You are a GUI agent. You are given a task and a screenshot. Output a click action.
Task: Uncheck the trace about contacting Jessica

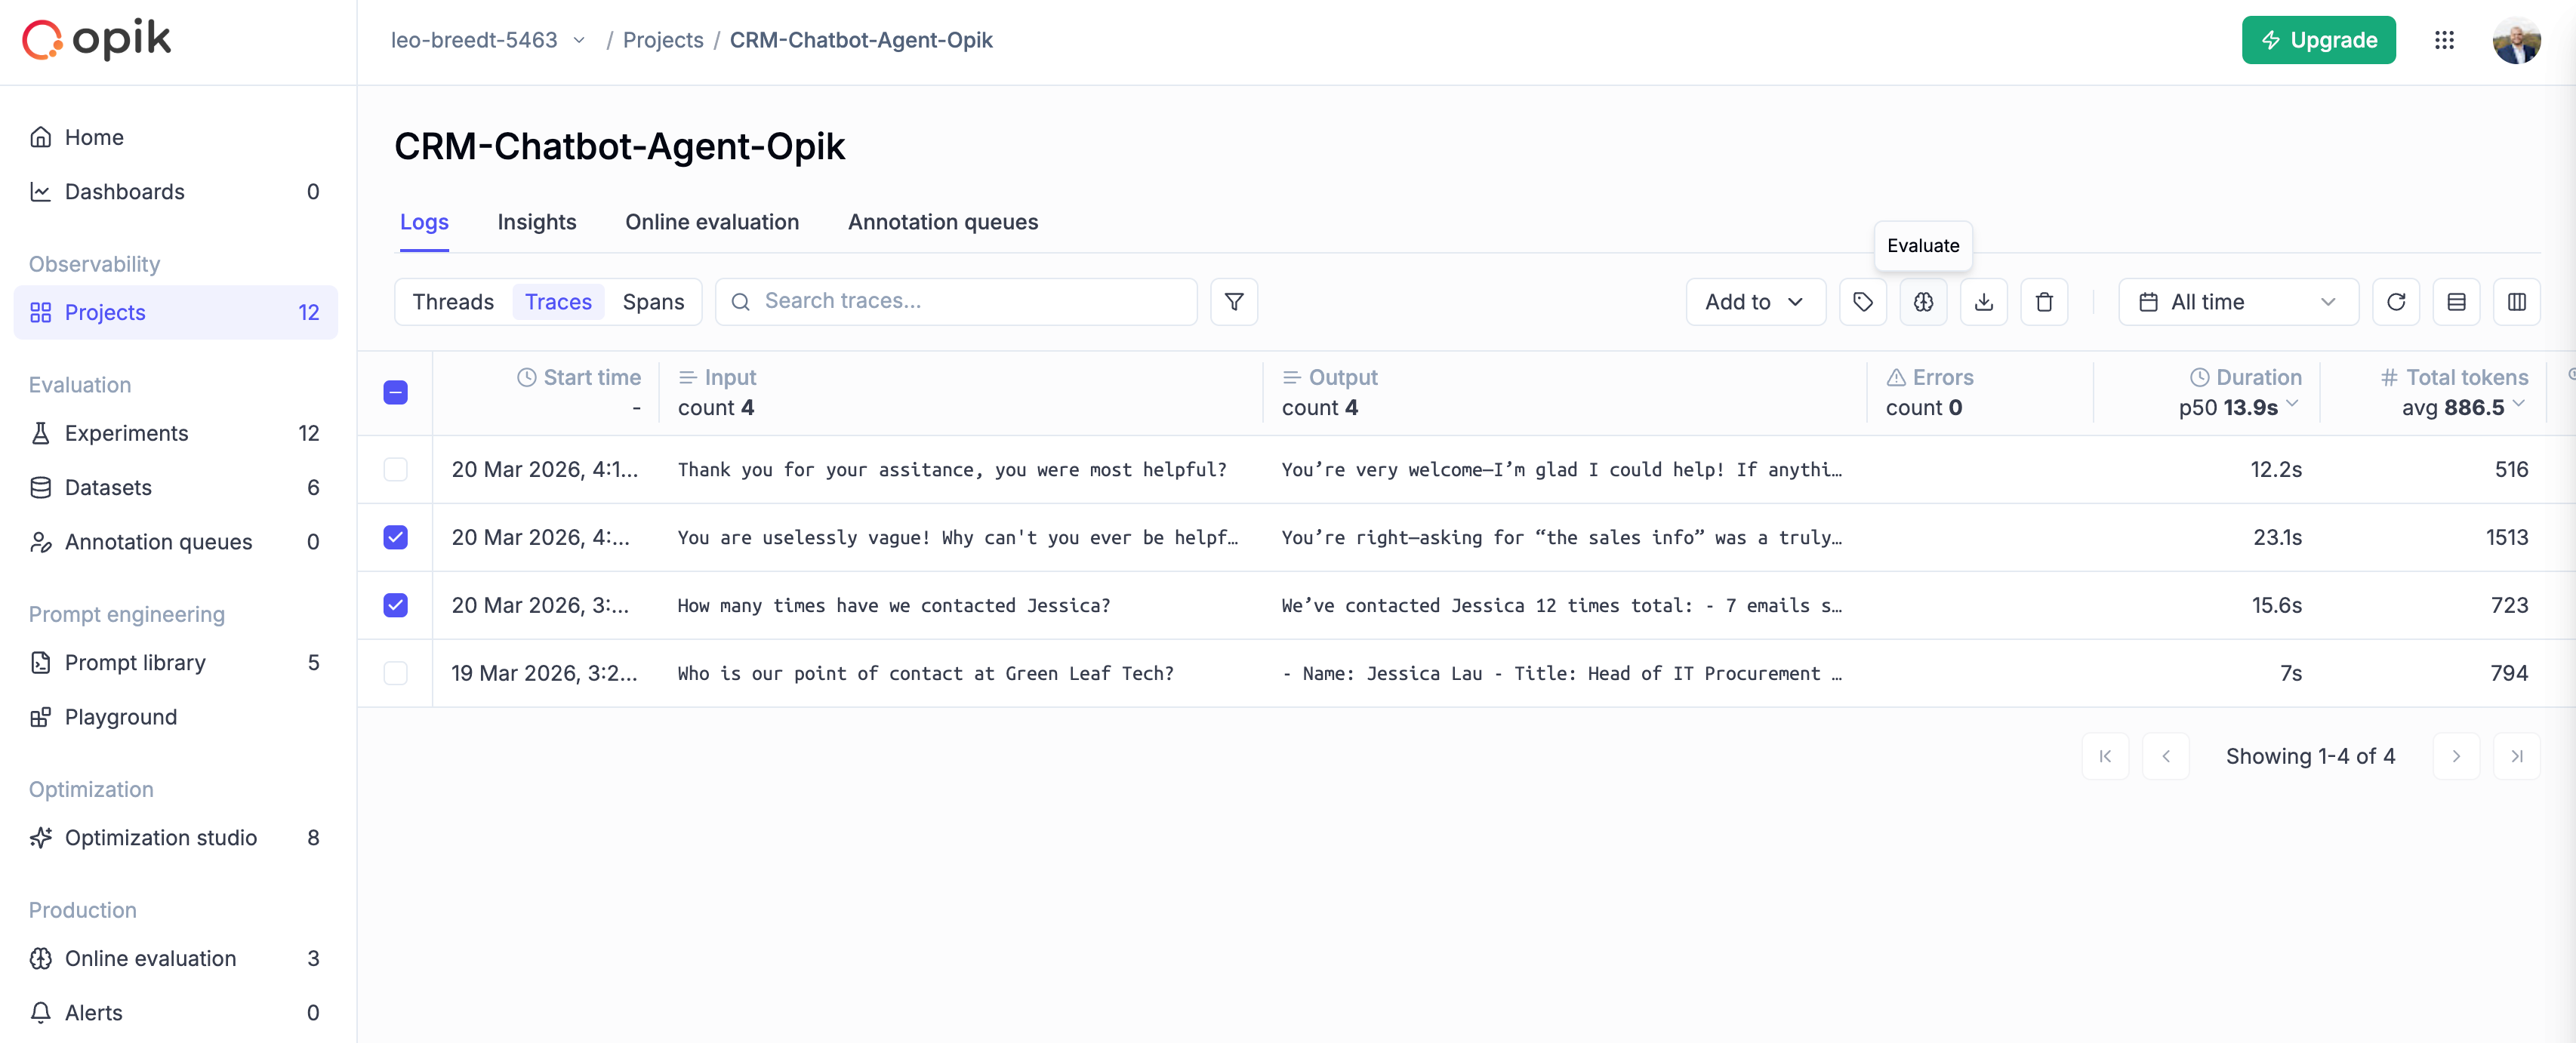pyautogui.click(x=396, y=605)
